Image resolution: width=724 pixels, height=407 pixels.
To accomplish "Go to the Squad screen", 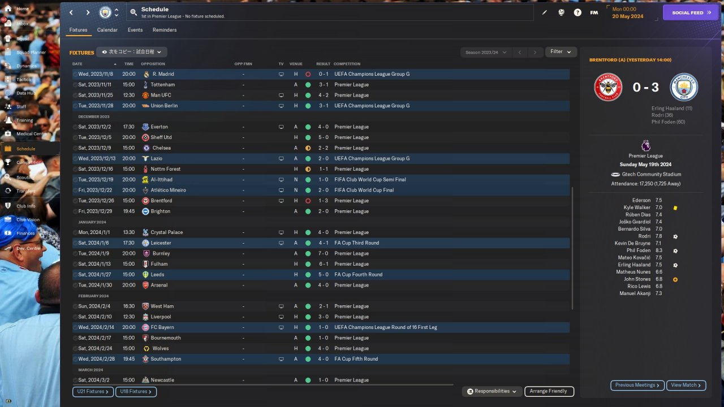I will pos(23,38).
